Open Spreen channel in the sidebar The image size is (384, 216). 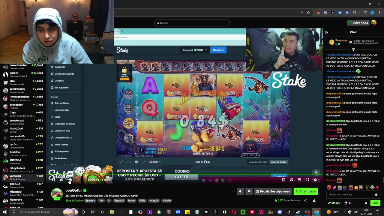[x=23, y=74]
